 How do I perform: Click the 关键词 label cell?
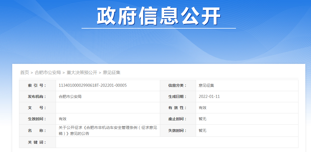click(38, 142)
